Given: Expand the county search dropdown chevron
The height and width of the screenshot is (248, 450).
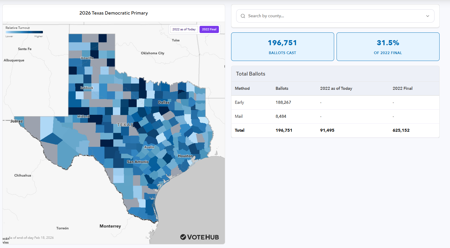Looking at the screenshot, I should 428,16.
